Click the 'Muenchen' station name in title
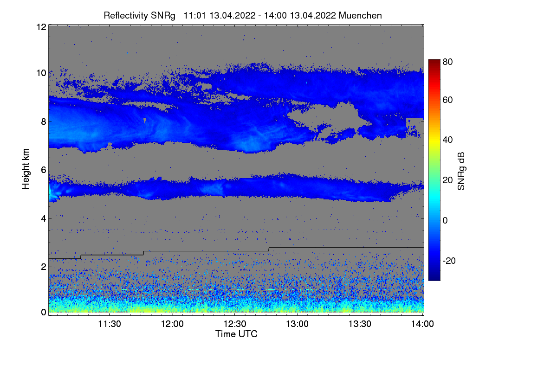This screenshot has width=557, height=371. [x=361, y=15]
